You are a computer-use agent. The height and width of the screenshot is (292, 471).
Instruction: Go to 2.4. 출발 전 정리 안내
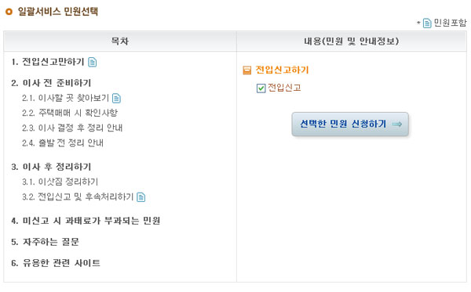(x=63, y=142)
